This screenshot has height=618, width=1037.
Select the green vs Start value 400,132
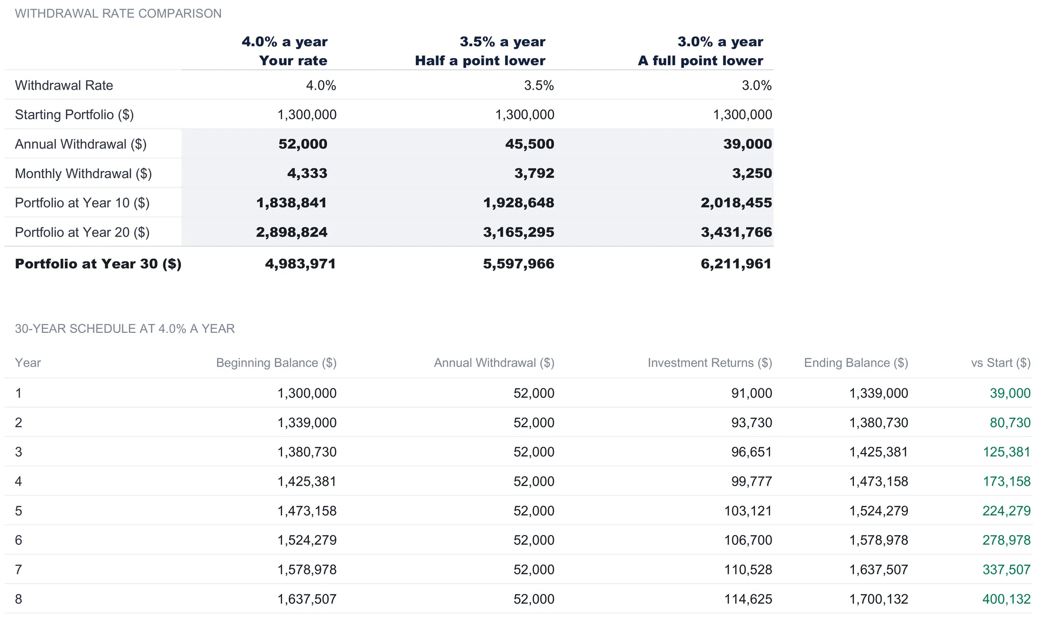(1006, 599)
